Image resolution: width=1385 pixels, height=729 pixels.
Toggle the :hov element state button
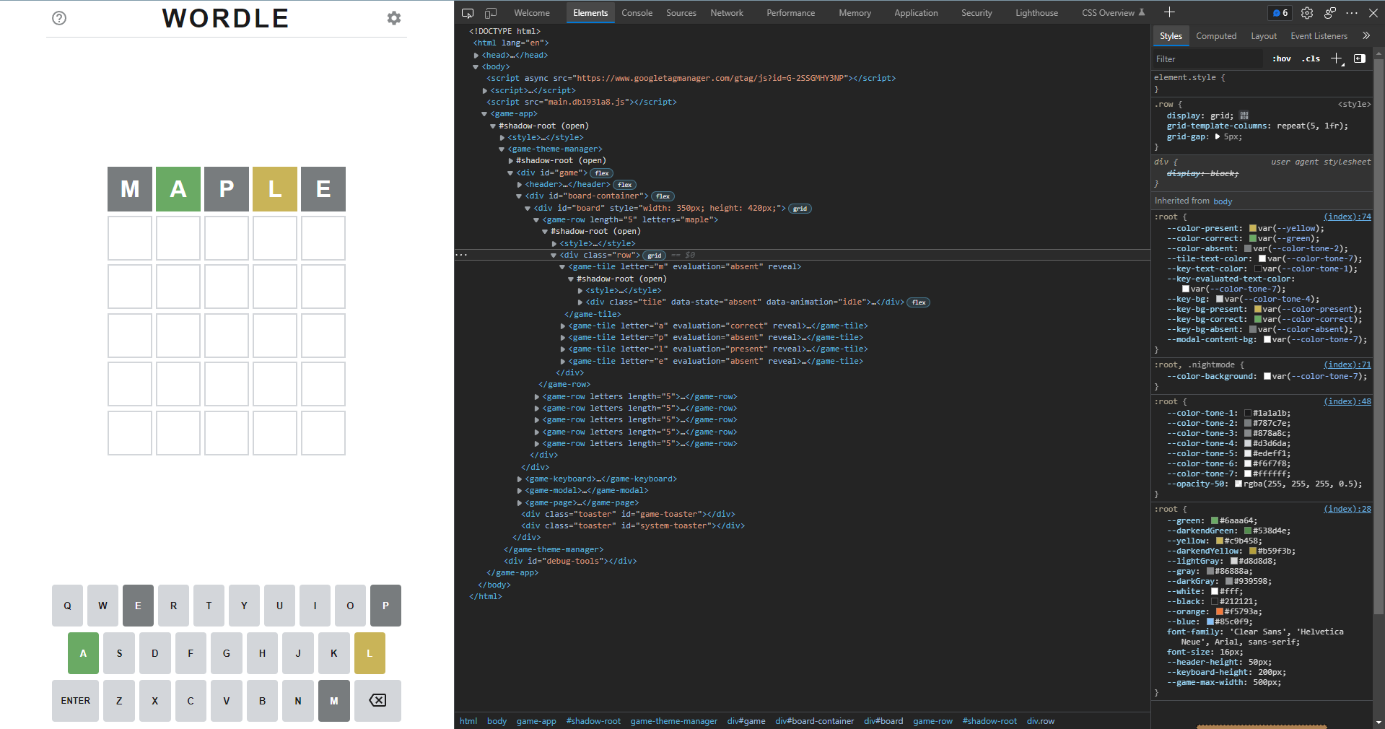pyautogui.click(x=1282, y=59)
